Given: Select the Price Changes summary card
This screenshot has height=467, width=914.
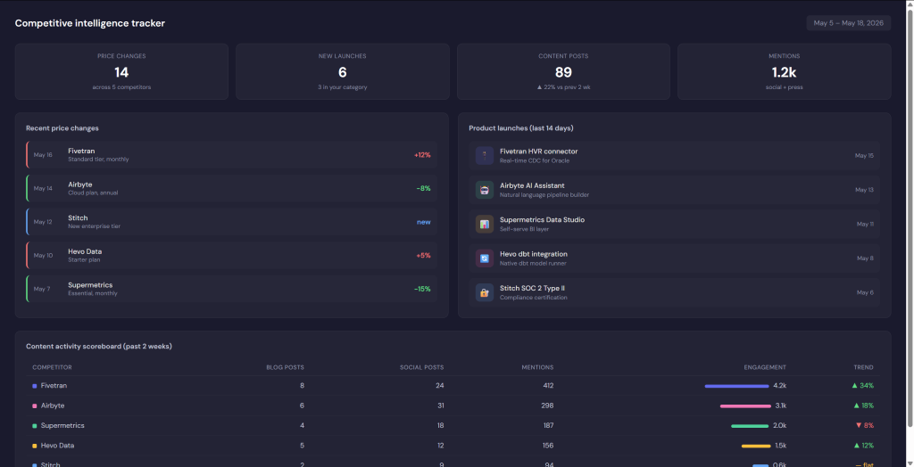Looking at the screenshot, I should 121,71.
